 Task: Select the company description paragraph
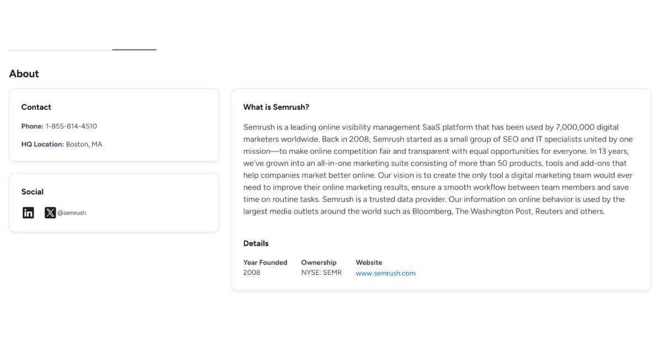coord(438,169)
